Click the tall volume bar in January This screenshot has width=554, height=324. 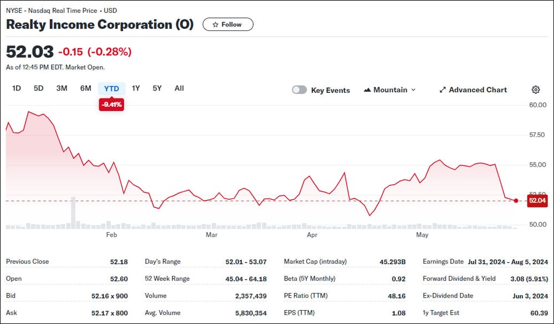click(73, 213)
